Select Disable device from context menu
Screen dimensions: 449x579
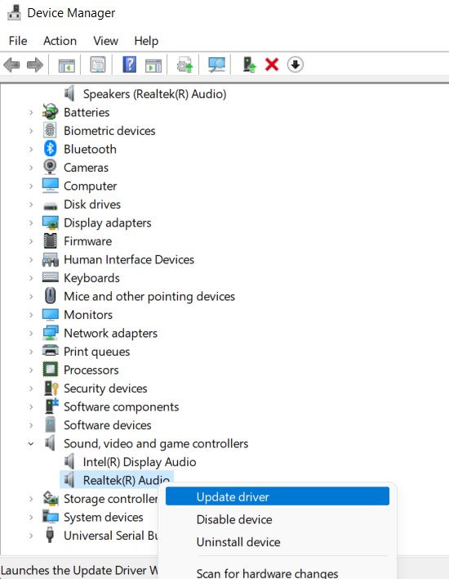click(234, 519)
